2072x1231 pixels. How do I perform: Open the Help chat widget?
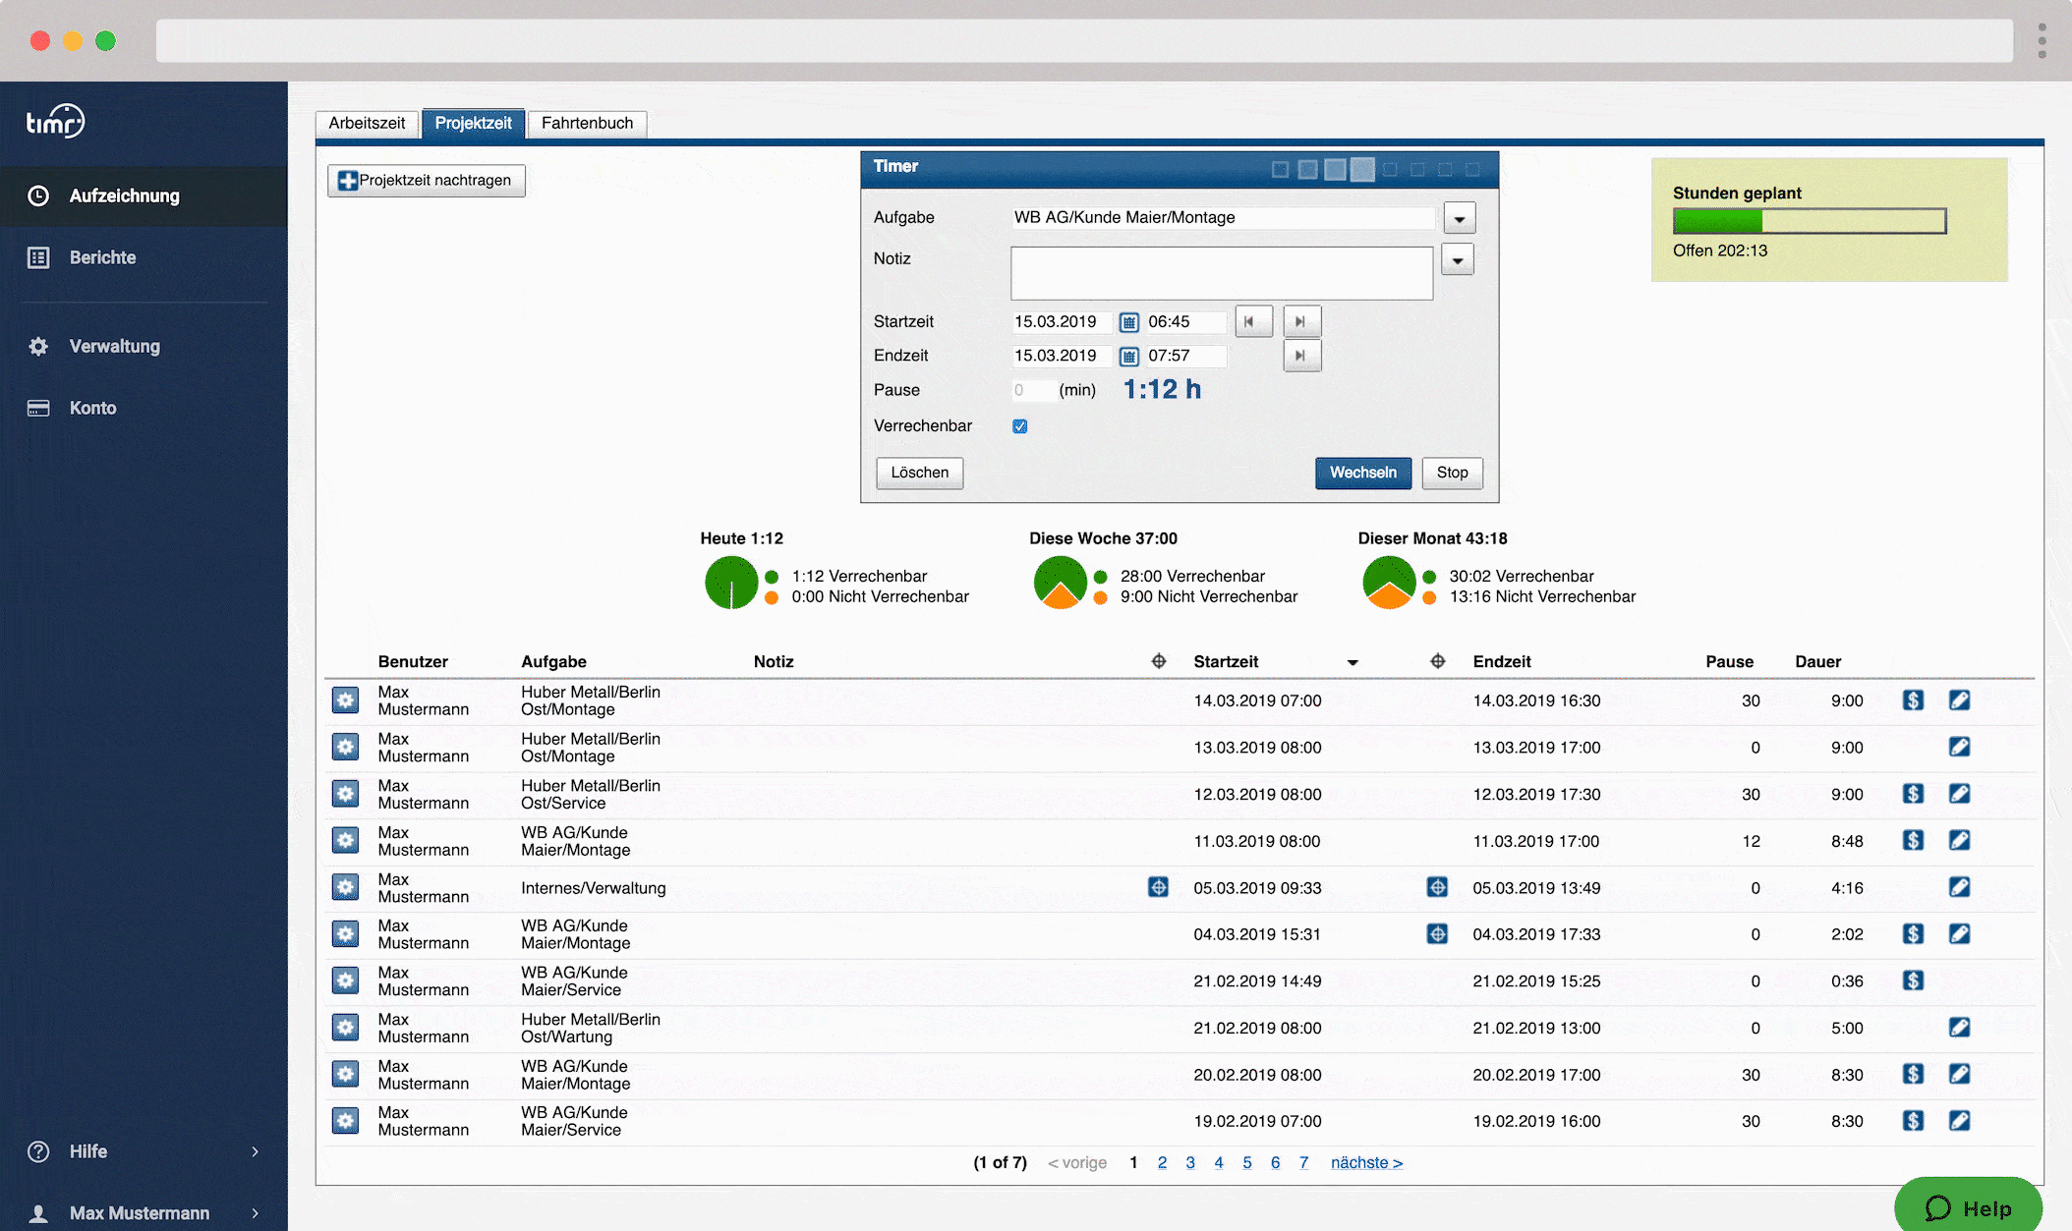(1968, 1207)
